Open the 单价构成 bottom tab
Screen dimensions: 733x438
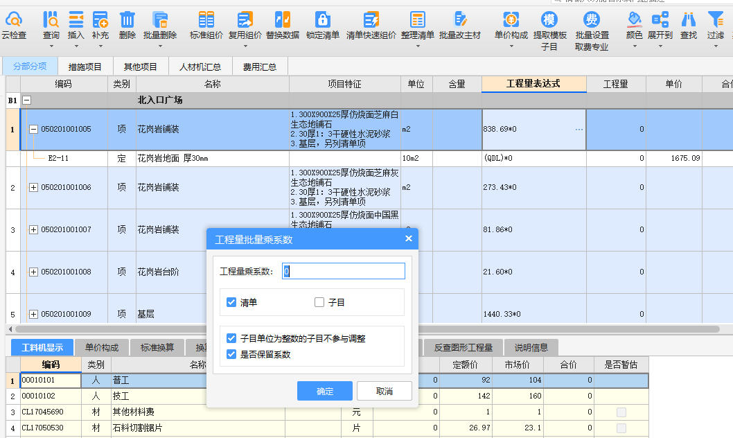click(101, 347)
